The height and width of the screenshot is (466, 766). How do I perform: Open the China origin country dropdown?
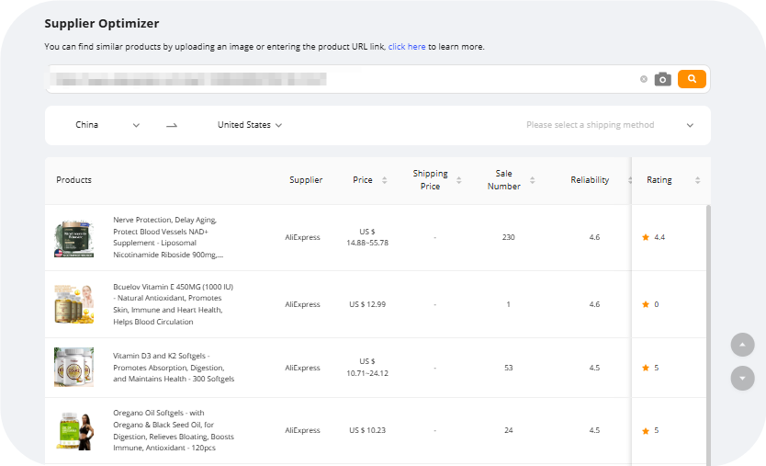click(107, 125)
